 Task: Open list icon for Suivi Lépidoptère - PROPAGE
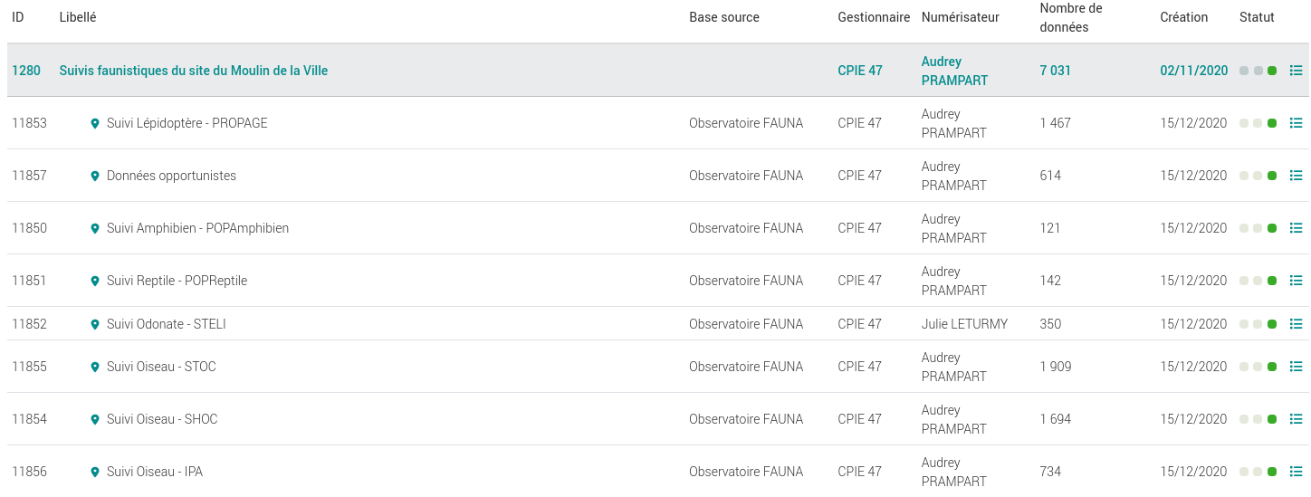coord(1296,123)
